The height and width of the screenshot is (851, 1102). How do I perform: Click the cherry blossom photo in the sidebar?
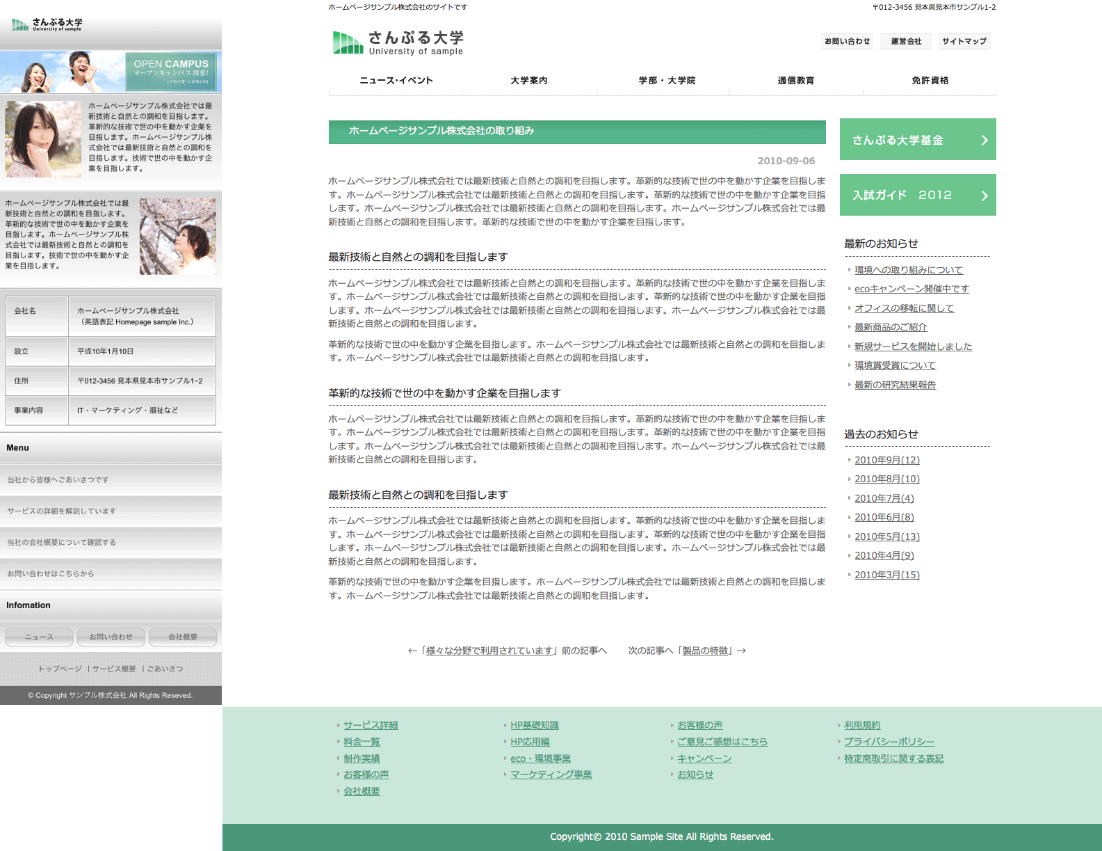(x=177, y=236)
